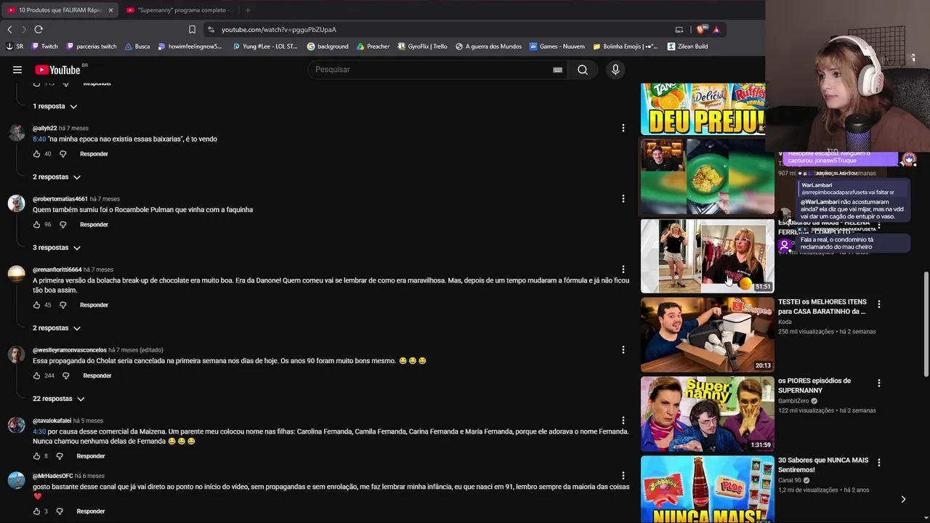
Task: Open the 'Busca' bookmark
Action: click(137, 46)
